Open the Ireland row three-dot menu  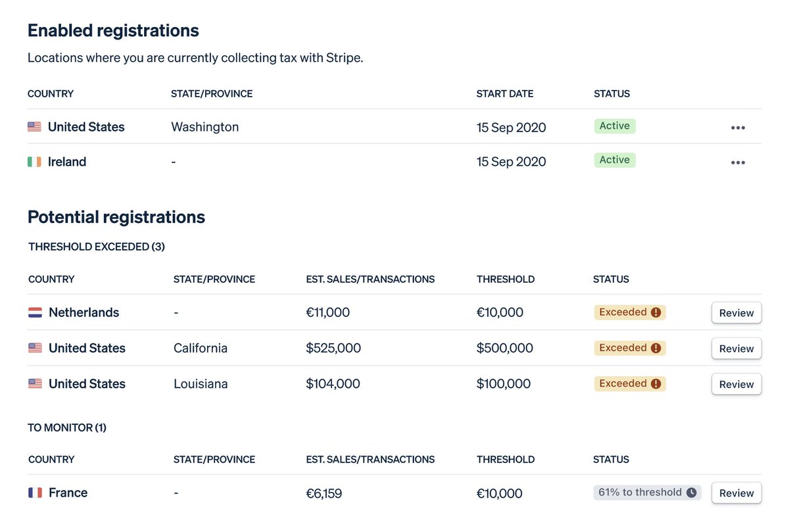(x=738, y=162)
